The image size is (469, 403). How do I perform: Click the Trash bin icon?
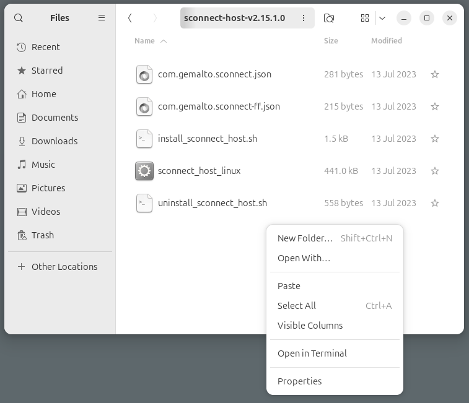pyautogui.click(x=22, y=235)
